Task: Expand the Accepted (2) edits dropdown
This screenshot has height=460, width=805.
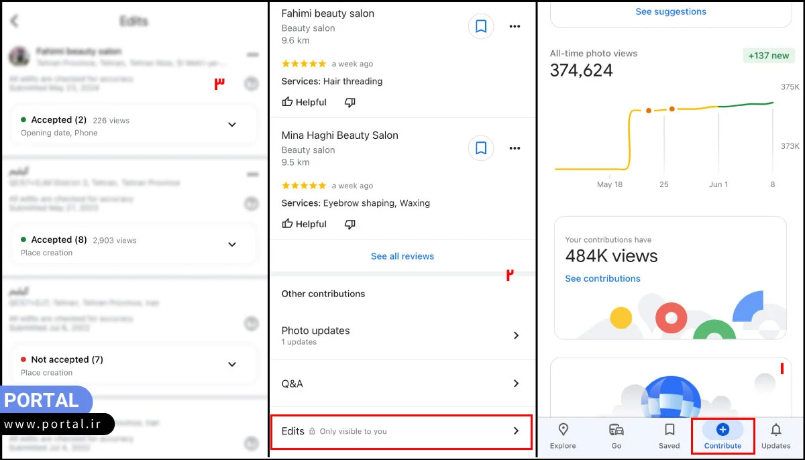Action: [232, 125]
